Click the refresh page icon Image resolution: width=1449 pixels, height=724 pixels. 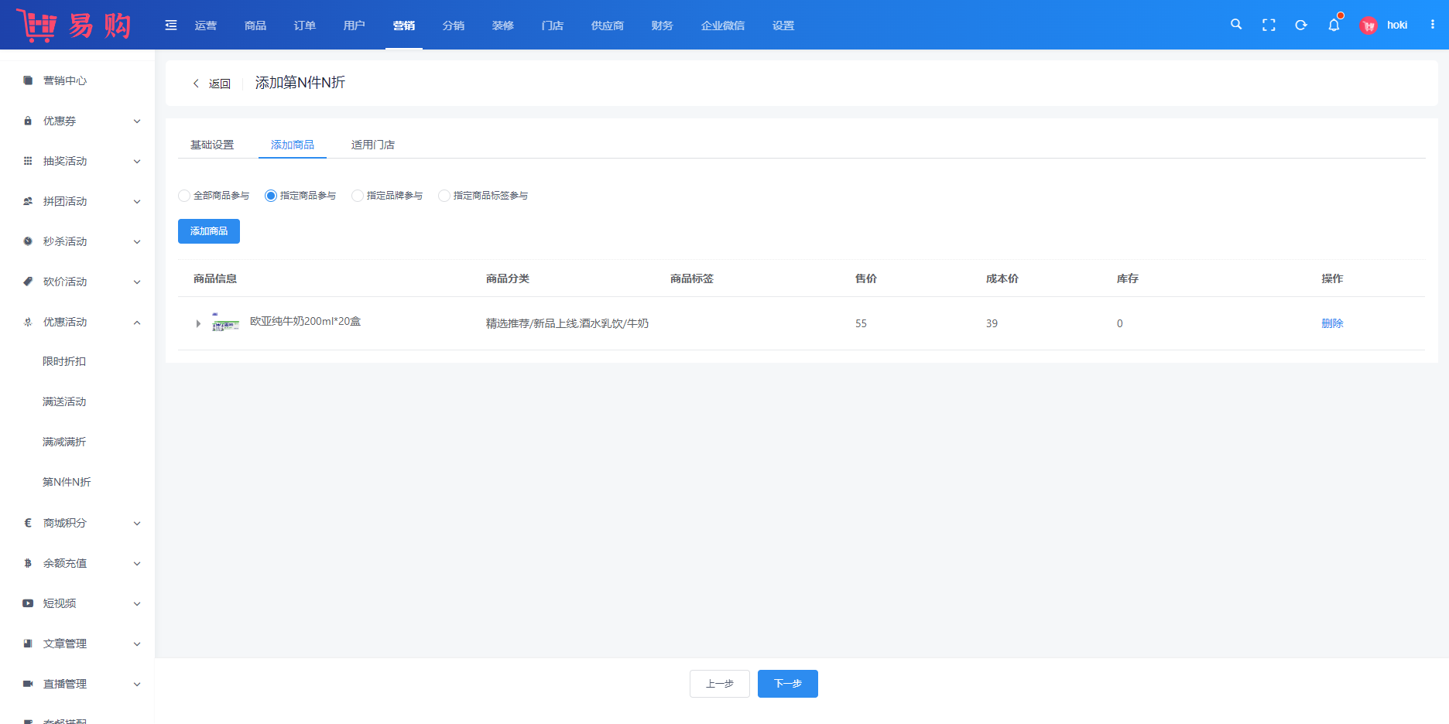tap(1301, 25)
